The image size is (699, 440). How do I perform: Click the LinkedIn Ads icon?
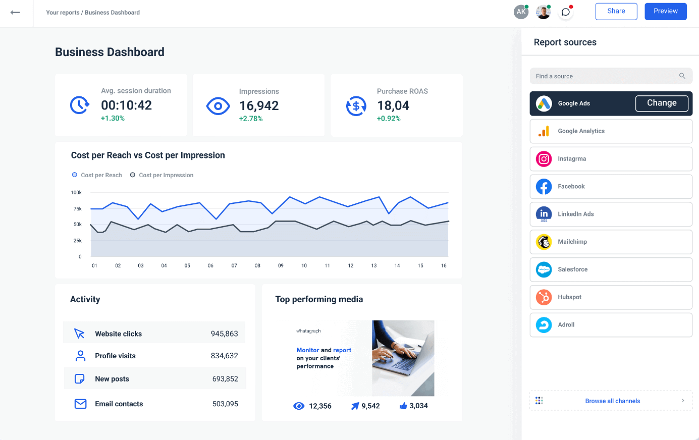coord(544,214)
